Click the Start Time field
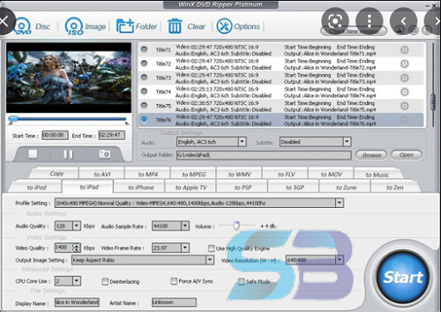 (55, 135)
